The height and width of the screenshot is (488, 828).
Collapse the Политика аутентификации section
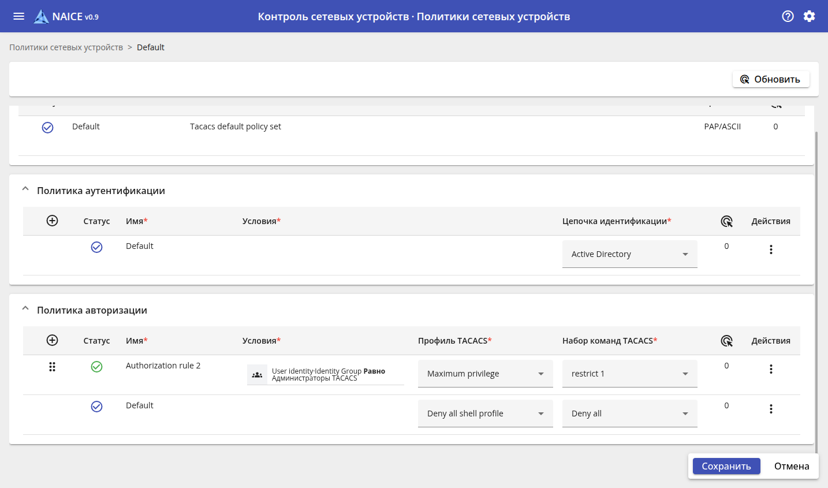tap(25, 189)
